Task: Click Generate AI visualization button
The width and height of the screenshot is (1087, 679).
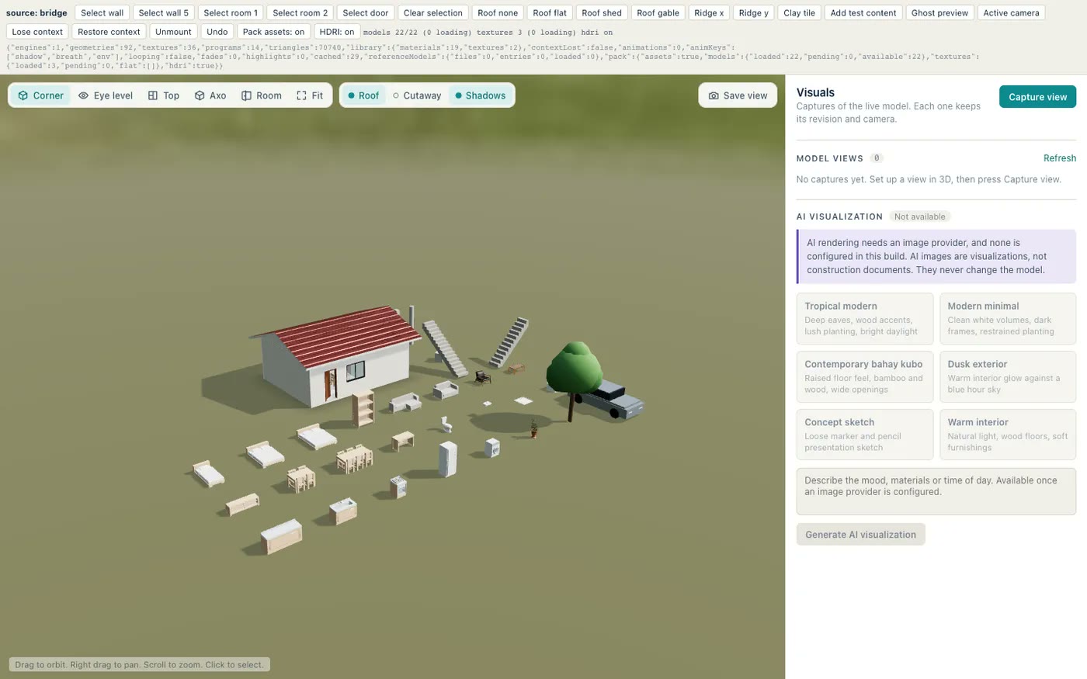Action: tap(860, 535)
